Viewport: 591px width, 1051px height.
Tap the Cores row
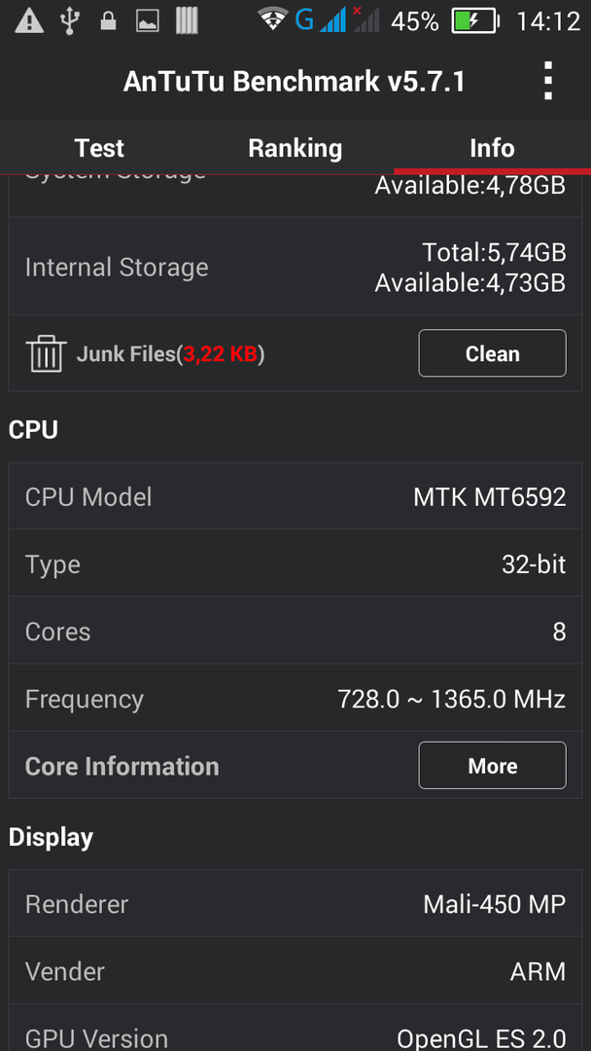coord(295,632)
